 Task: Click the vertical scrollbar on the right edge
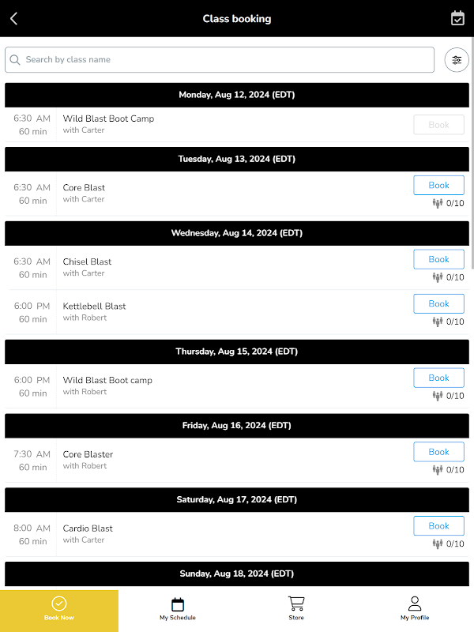(472, 174)
